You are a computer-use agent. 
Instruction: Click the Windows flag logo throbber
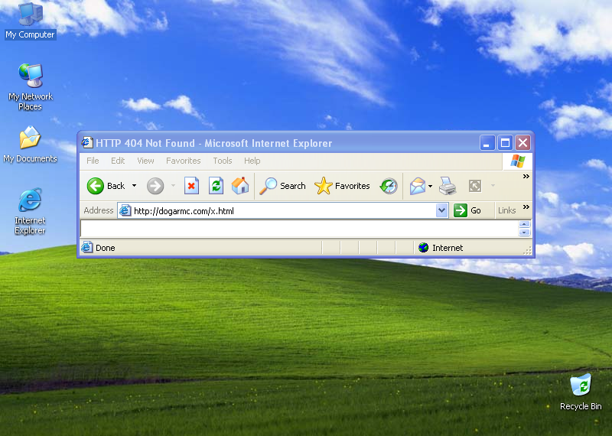coord(518,161)
